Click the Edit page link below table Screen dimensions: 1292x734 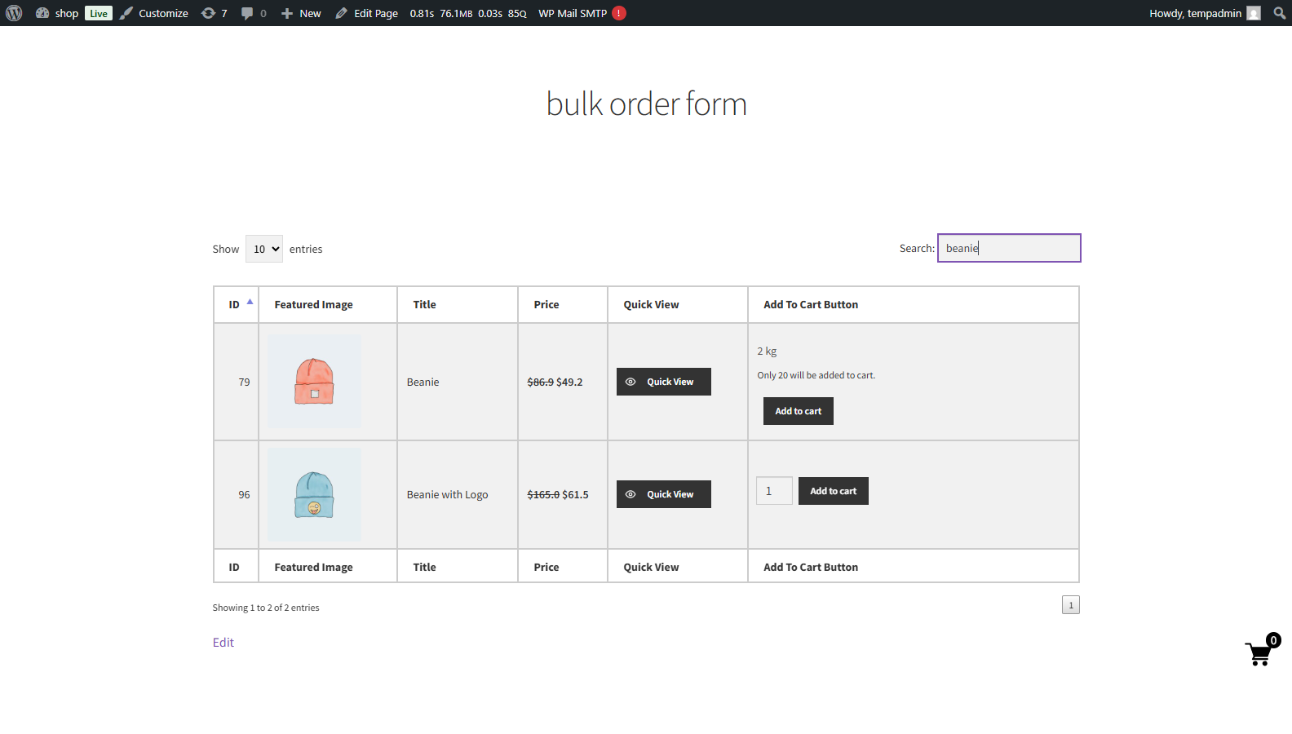point(223,643)
